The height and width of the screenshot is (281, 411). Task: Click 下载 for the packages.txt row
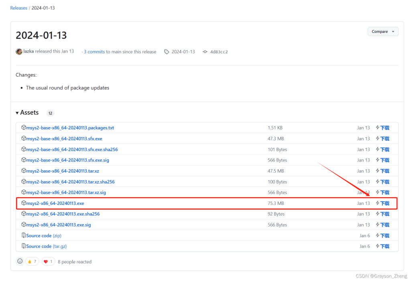point(383,128)
